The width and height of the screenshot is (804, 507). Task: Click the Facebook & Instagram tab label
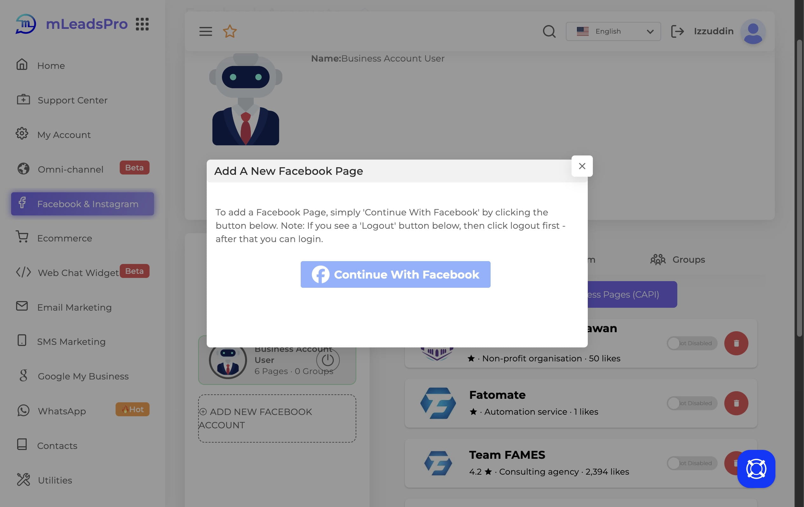tap(88, 203)
